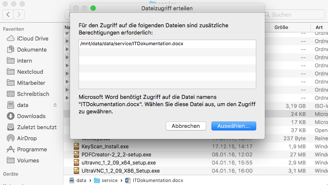Click service folder in path bar
The image size is (328, 185).
click(x=106, y=180)
